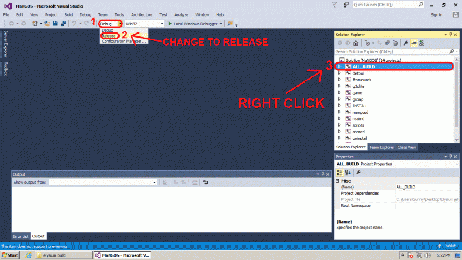Open elysium.build taskbar button
The image size is (462, 260).
click(x=64, y=255)
